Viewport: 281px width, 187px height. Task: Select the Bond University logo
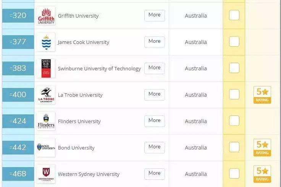(x=46, y=148)
